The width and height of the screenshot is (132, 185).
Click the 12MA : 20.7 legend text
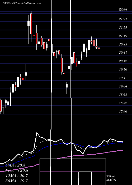point(17,176)
